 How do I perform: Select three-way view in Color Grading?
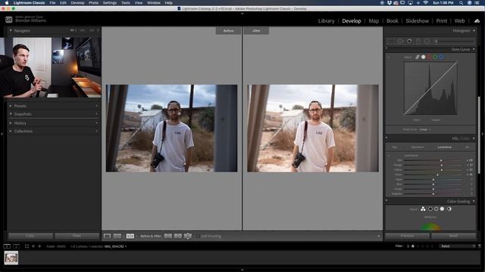pyautogui.click(x=423, y=209)
